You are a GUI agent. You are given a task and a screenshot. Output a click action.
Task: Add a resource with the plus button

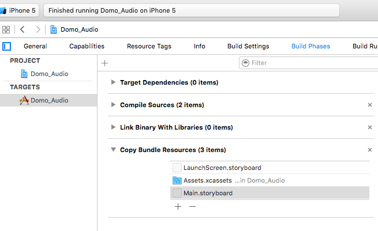[178, 206]
